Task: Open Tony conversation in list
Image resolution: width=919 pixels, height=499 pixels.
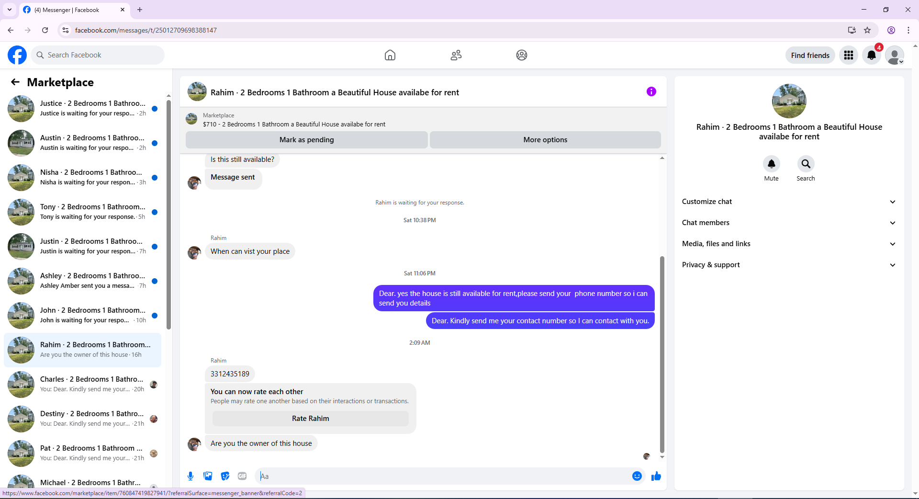Action: [83, 212]
